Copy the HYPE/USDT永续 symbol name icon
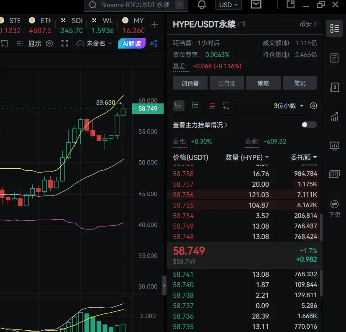Screen dimensions: 346x332 coord(242,24)
